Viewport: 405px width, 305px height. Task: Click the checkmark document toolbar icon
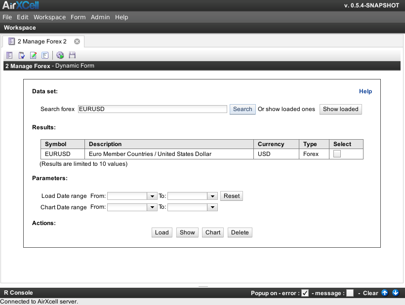click(22, 55)
